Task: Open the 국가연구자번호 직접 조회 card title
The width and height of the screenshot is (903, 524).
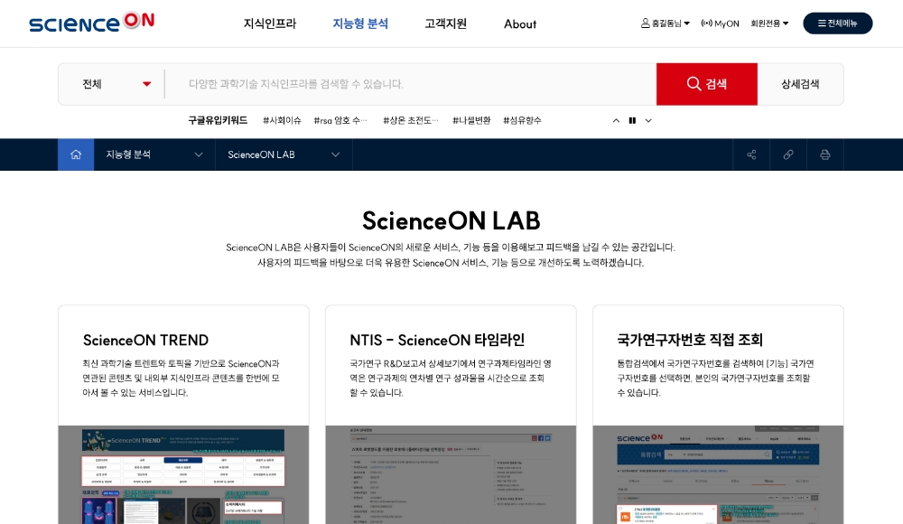Action: (x=689, y=340)
